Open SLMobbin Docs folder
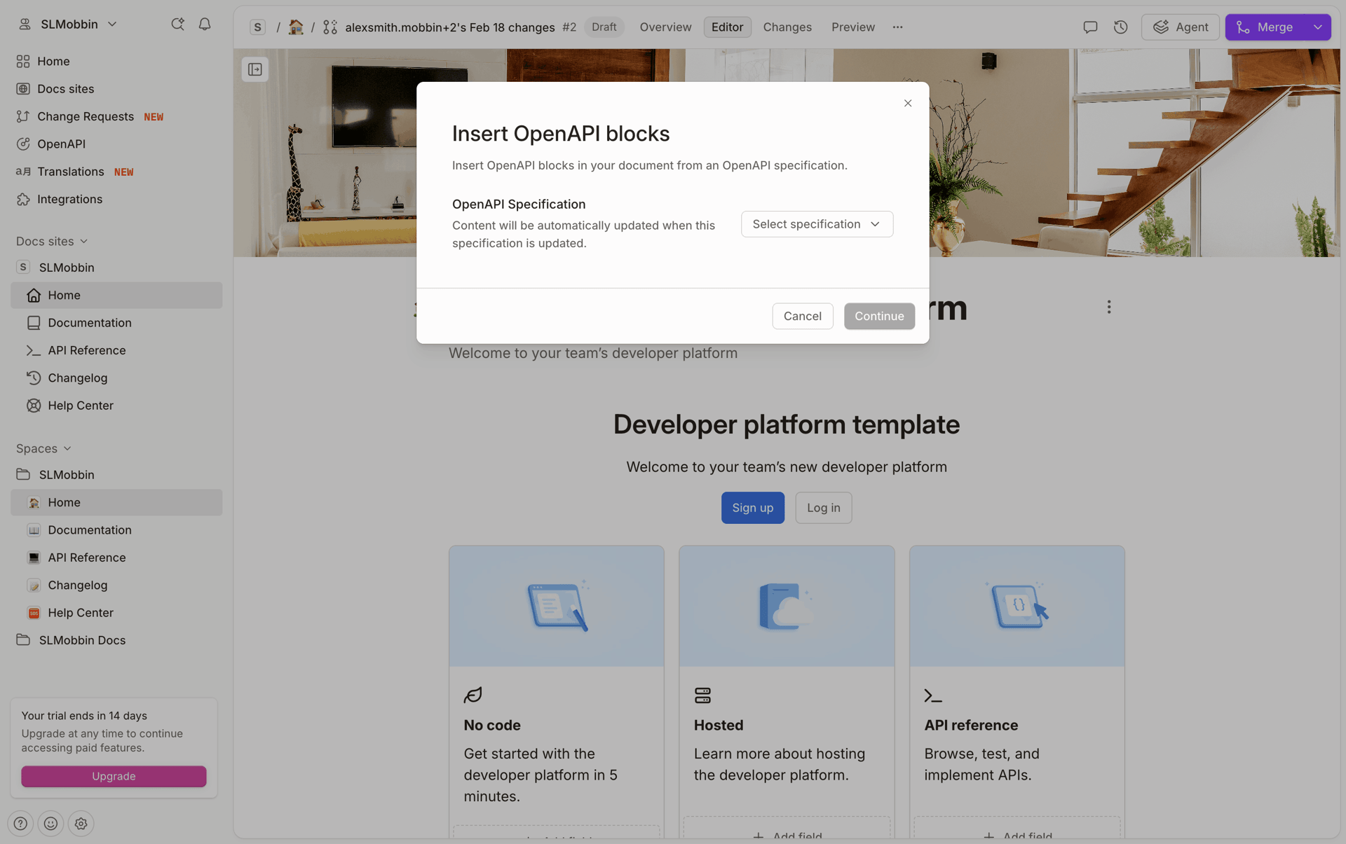 tap(116, 640)
